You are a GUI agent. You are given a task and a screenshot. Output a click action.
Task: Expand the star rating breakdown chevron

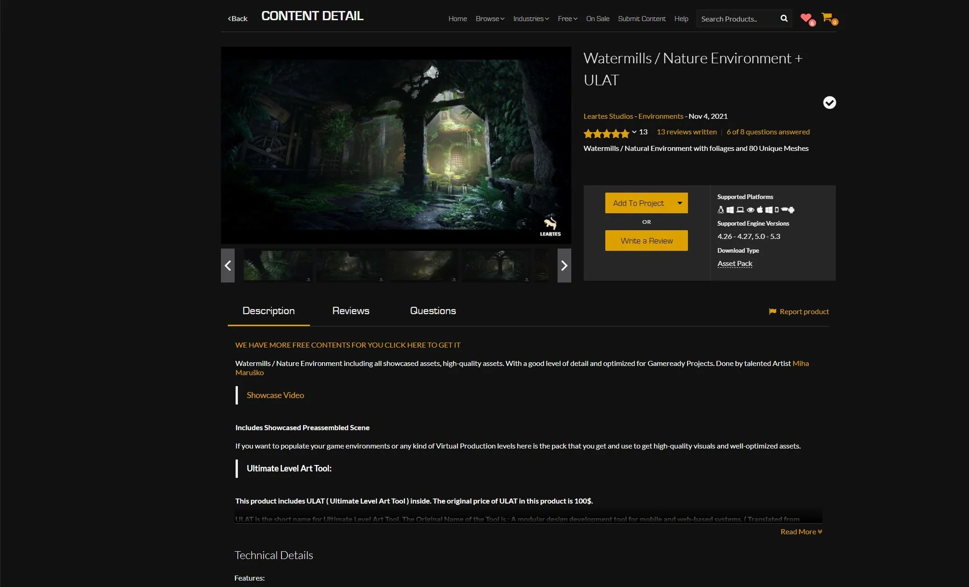point(634,132)
